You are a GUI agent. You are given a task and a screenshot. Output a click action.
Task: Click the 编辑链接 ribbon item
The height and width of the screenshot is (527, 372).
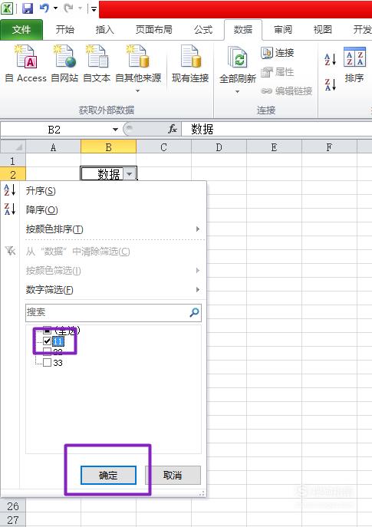tap(287, 91)
